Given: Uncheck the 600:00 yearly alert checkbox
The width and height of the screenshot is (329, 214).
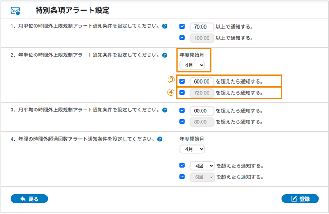Looking at the screenshot, I should click(182, 81).
